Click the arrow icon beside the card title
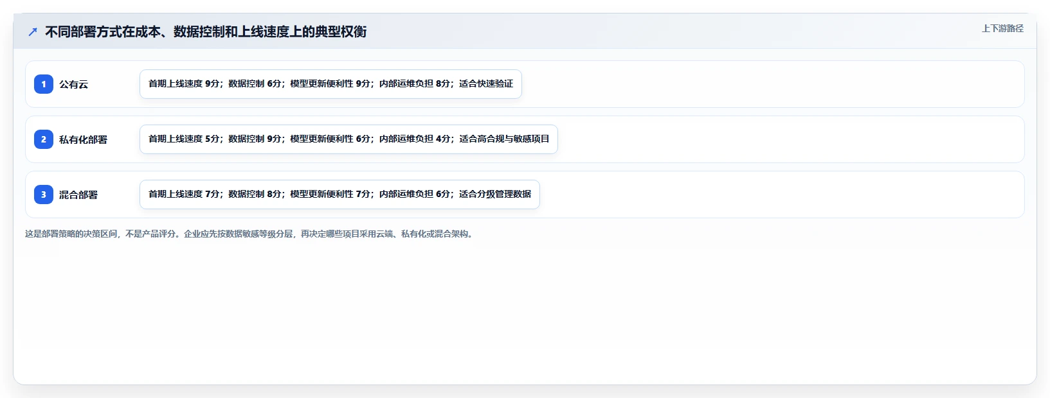 33,31
